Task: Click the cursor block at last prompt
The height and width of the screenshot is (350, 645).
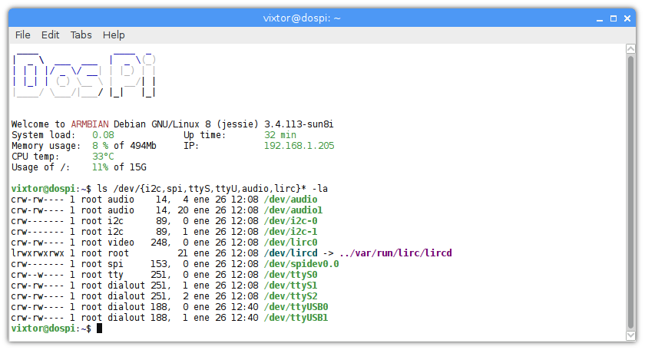Action: [x=99, y=329]
